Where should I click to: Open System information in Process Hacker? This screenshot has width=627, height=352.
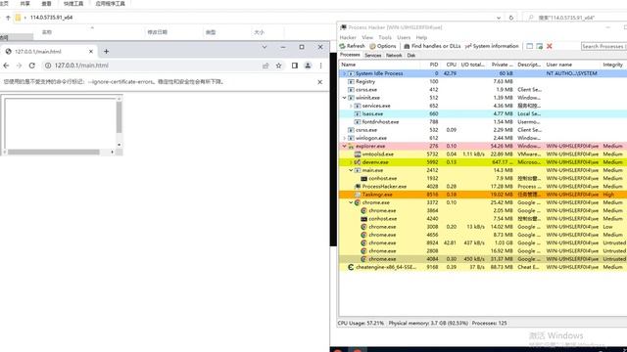(492, 46)
